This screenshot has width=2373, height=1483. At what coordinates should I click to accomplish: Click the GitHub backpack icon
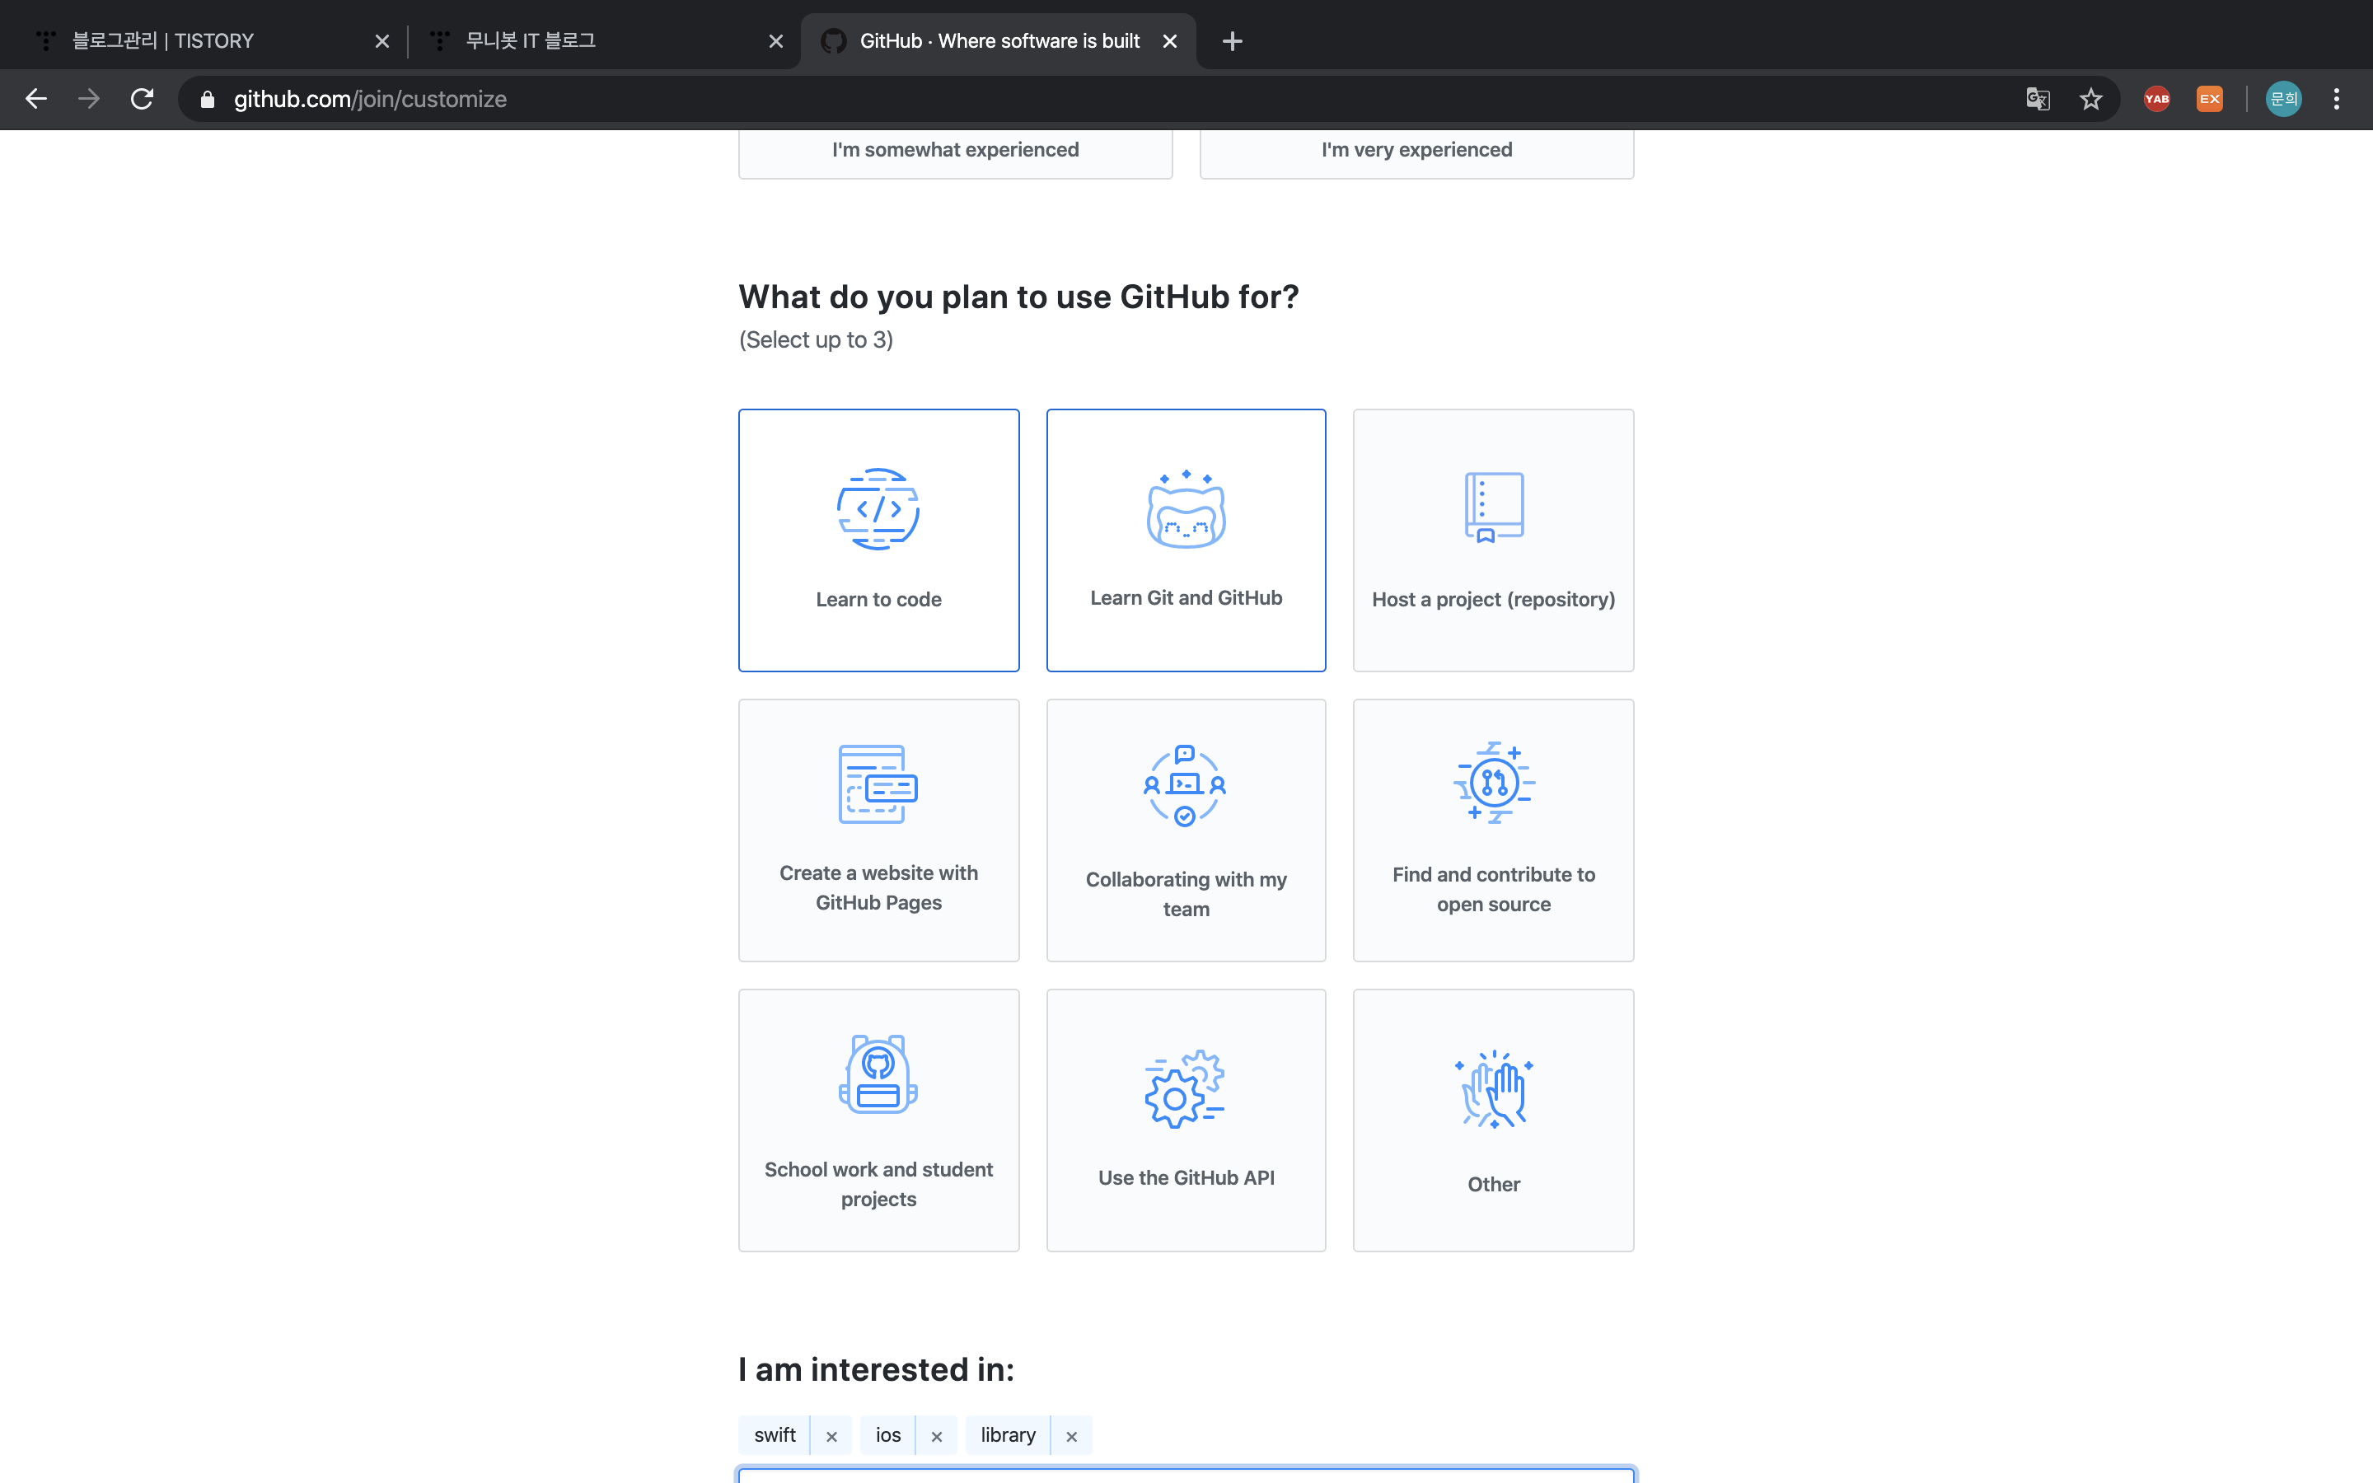[x=878, y=1073]
